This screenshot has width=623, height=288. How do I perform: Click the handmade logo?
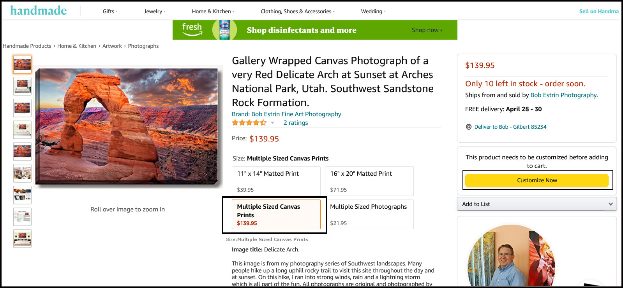point(38,11)
